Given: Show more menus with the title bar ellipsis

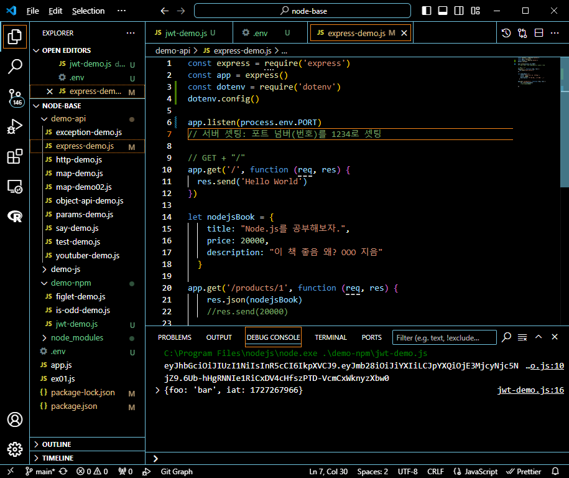Looking at the screenshot, I should pyautogui.click(x=121, y=11).
